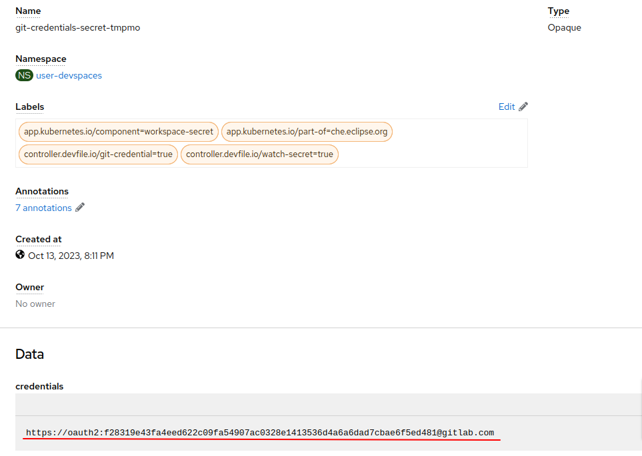Select label controller.devfile.io/git-credential=true
Image resolution: width=642 pixels, height=456 pixels.
98,154
